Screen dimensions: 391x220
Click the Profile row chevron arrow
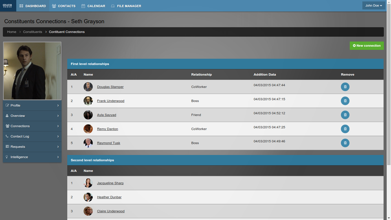[x=58, y=106]
